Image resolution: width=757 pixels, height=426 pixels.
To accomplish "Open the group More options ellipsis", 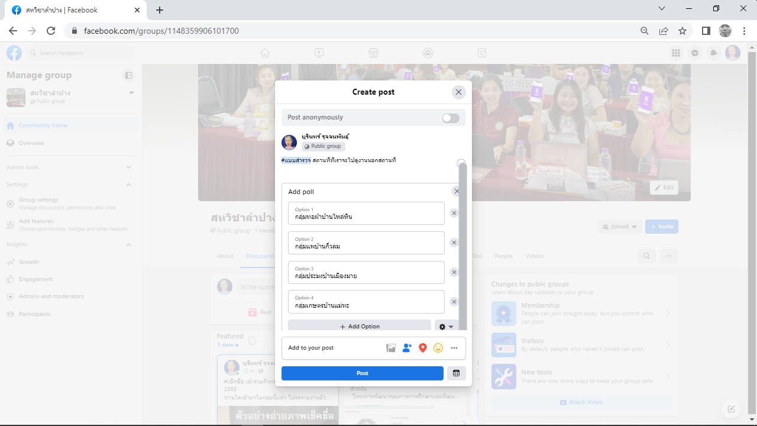I will (x=669, y=256).
